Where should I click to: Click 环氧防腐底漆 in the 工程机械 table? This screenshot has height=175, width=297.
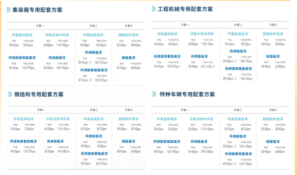coord(238,34)
